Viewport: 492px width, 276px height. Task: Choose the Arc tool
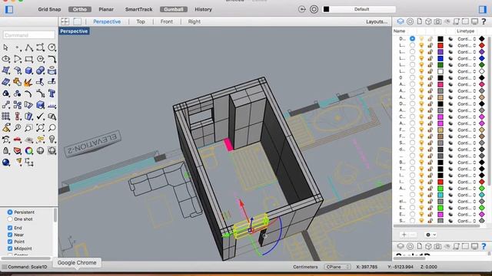pyautogui.click(x=17, y=59)
